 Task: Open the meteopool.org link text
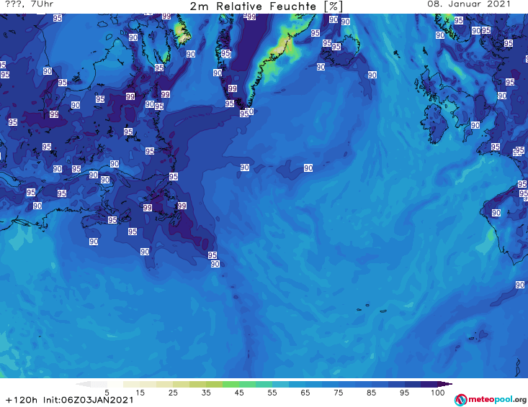pos(497,400)
